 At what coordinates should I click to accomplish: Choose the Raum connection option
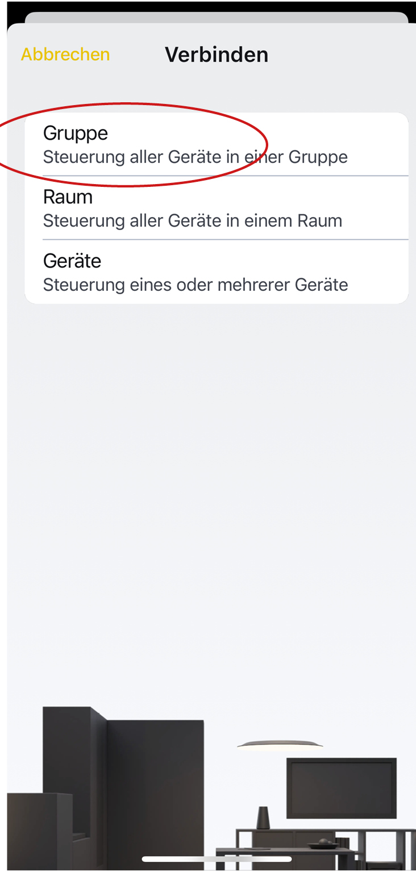click(68, 197)
